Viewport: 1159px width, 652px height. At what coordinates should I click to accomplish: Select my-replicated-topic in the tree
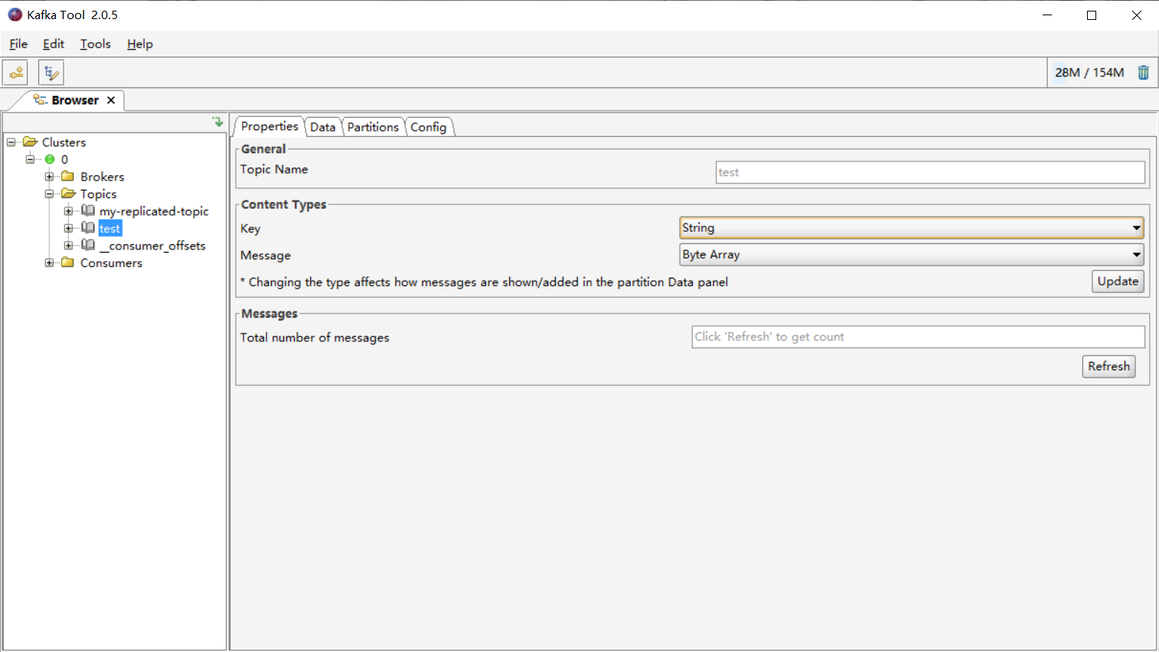pyautogui.click(x=154, y=211)
